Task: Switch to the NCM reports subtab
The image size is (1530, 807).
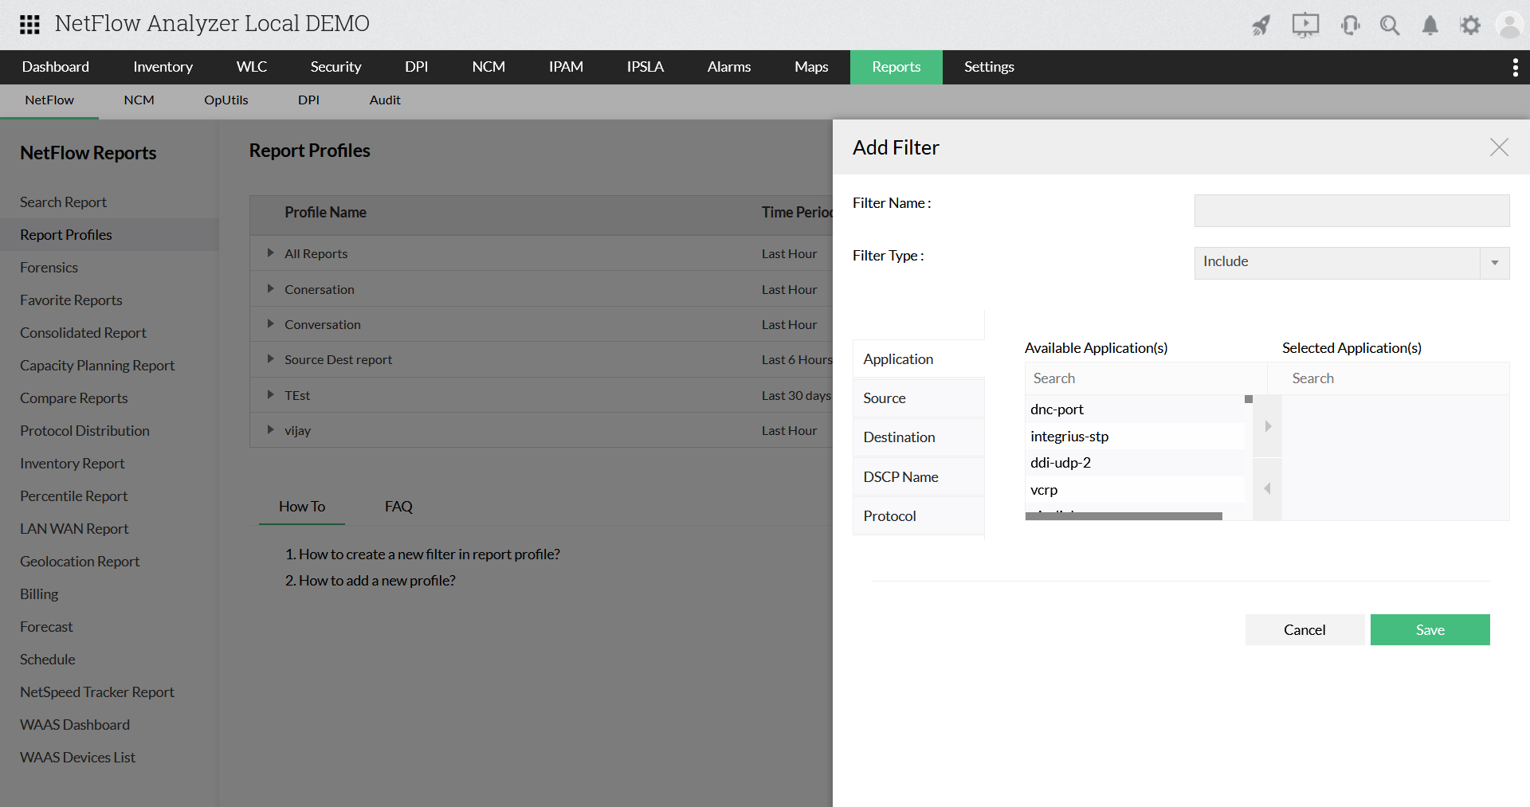Action: pyautogui.click(x=139, y=100)
